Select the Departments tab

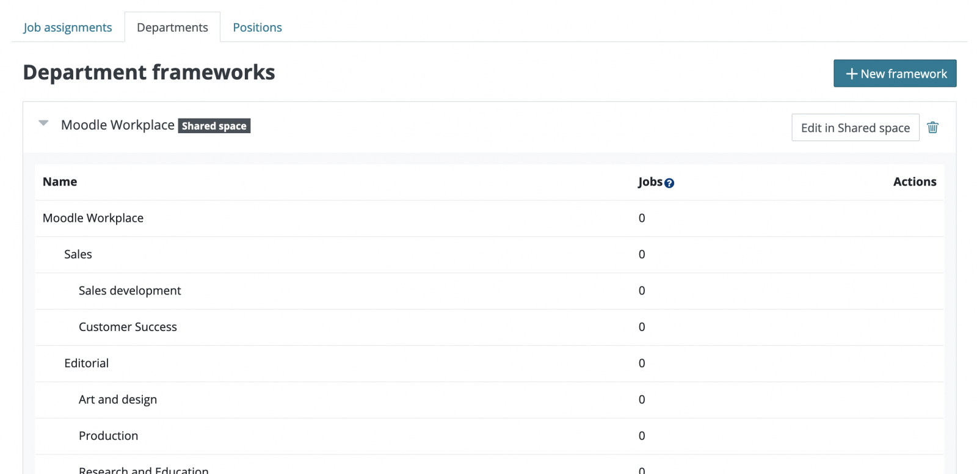click(x=172, y=27)
